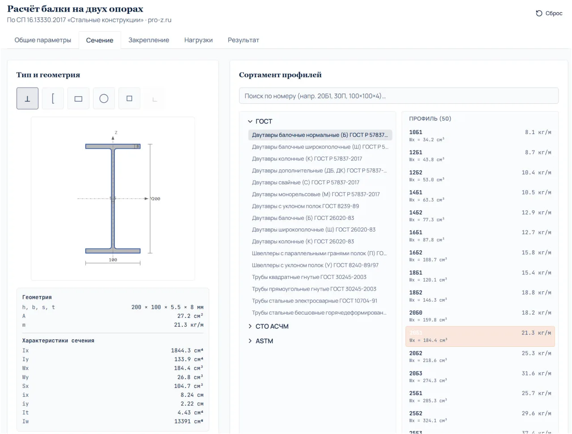Screen dimensions: 572x434
Task: Open the Результат tab
Action: coord(244,40)
